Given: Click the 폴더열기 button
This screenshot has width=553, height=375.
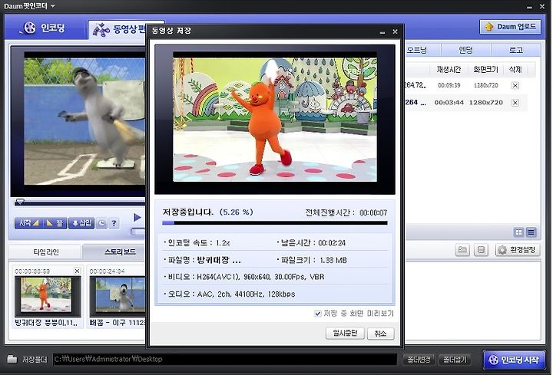Looking at the screenshot, I should tap(455, 360).
